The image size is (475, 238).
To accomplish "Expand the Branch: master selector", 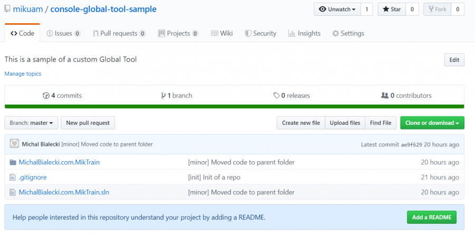I will point(31,123).
